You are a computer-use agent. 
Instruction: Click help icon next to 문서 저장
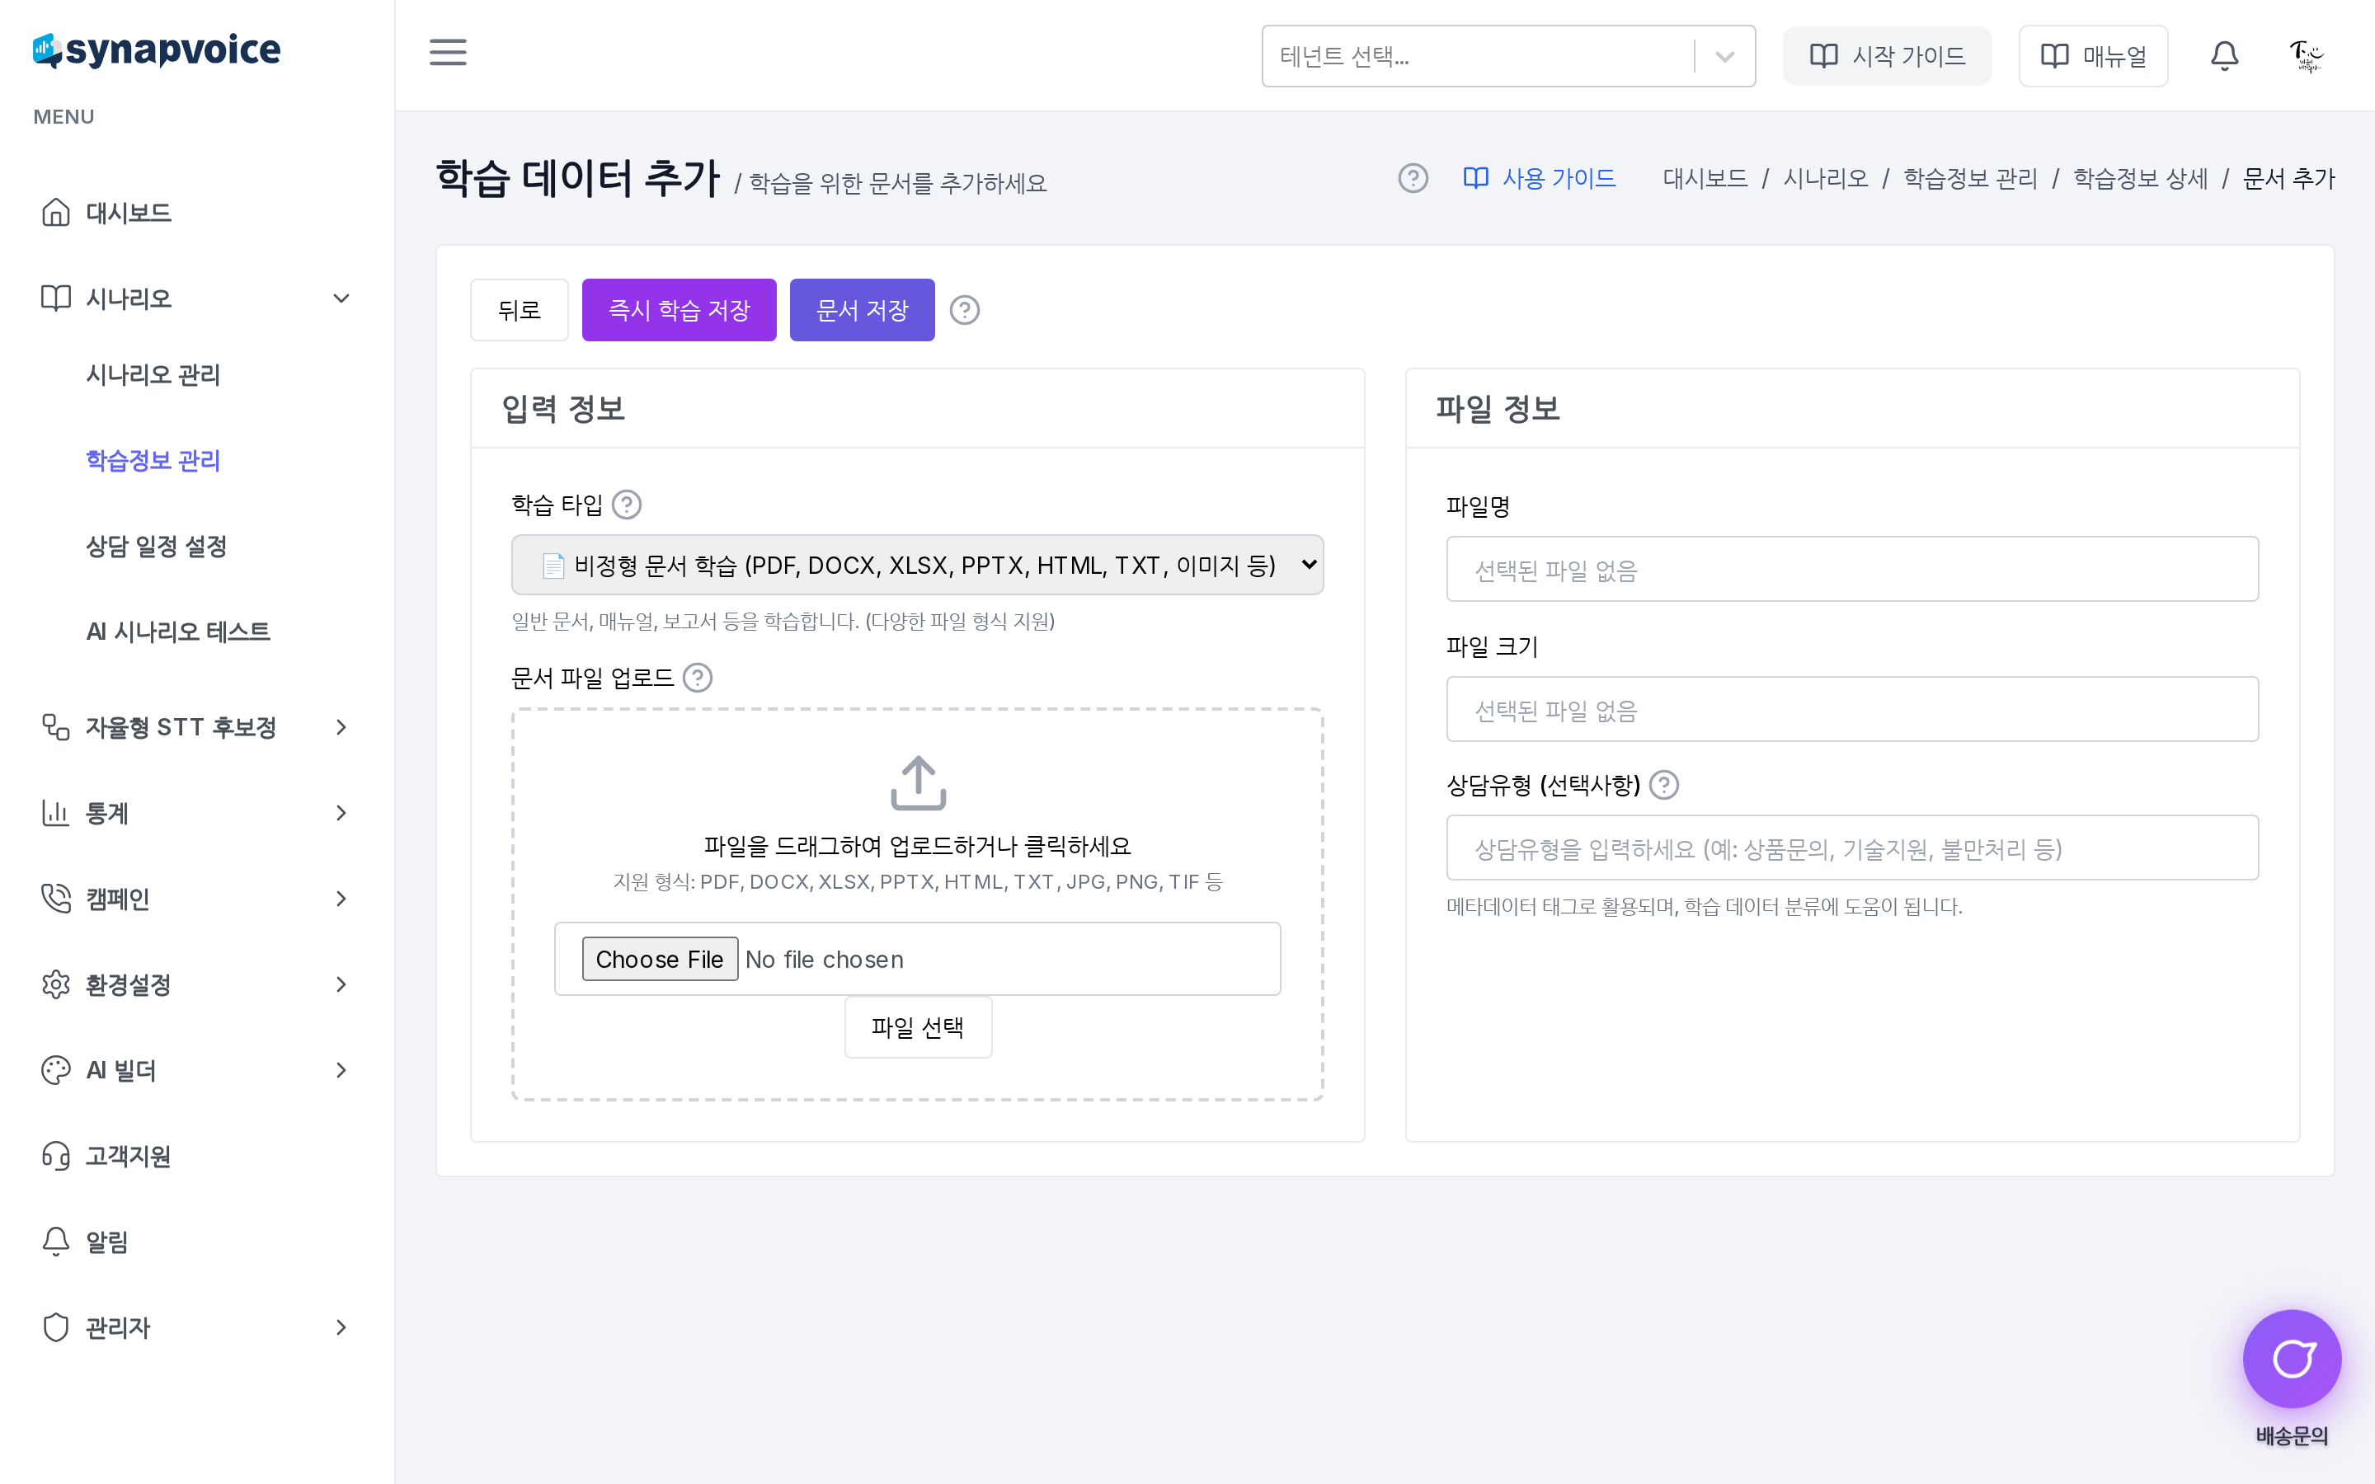(965, 310)
